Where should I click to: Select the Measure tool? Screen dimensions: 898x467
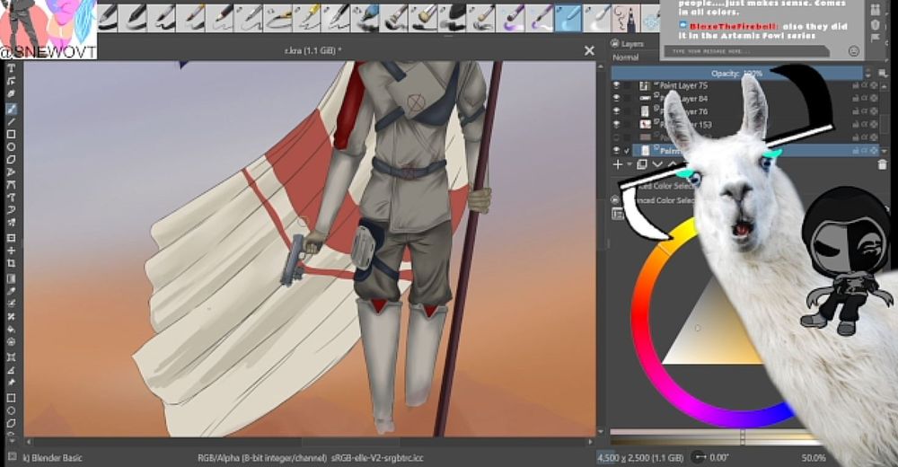11,370
